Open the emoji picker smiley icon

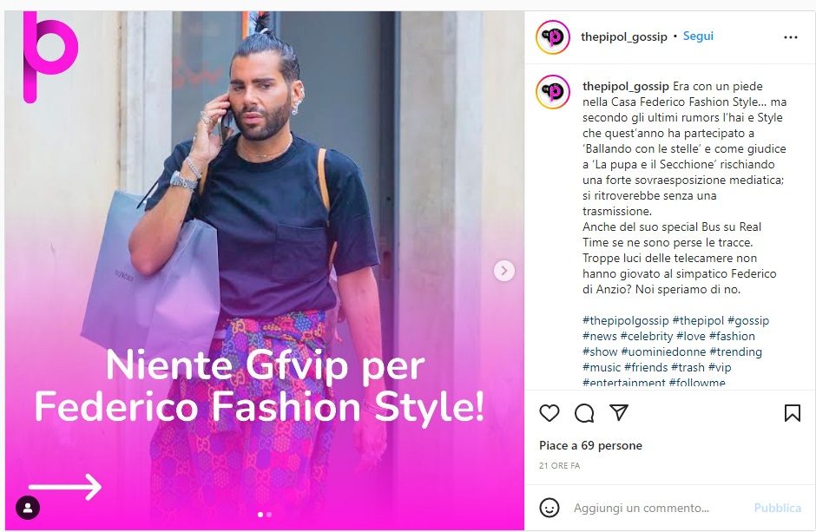[549, 508]
